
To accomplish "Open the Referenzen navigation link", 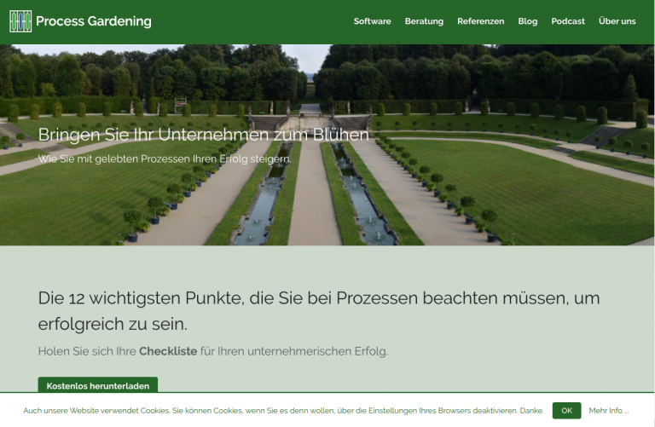I will pos(480,21).
